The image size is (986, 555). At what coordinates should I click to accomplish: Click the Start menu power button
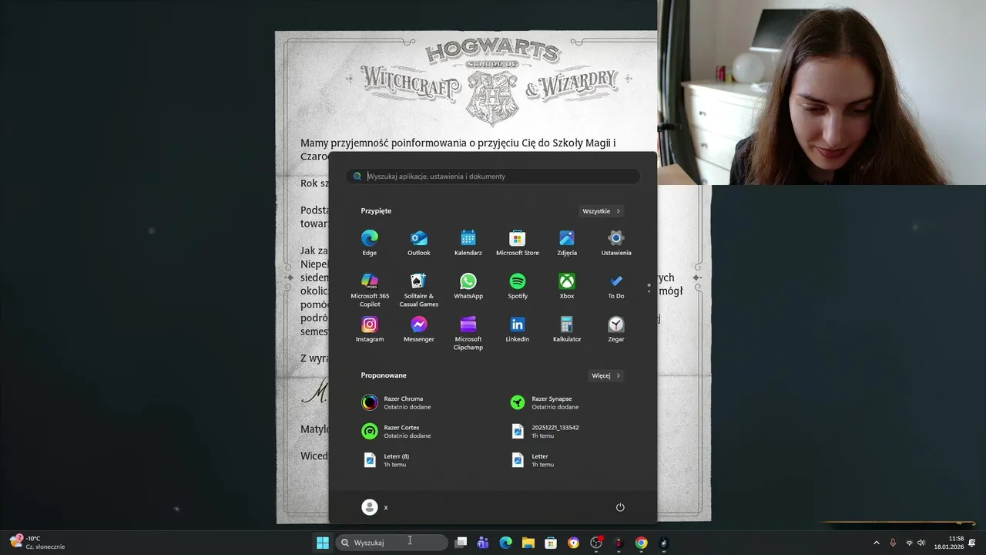(x=620, y=507)
